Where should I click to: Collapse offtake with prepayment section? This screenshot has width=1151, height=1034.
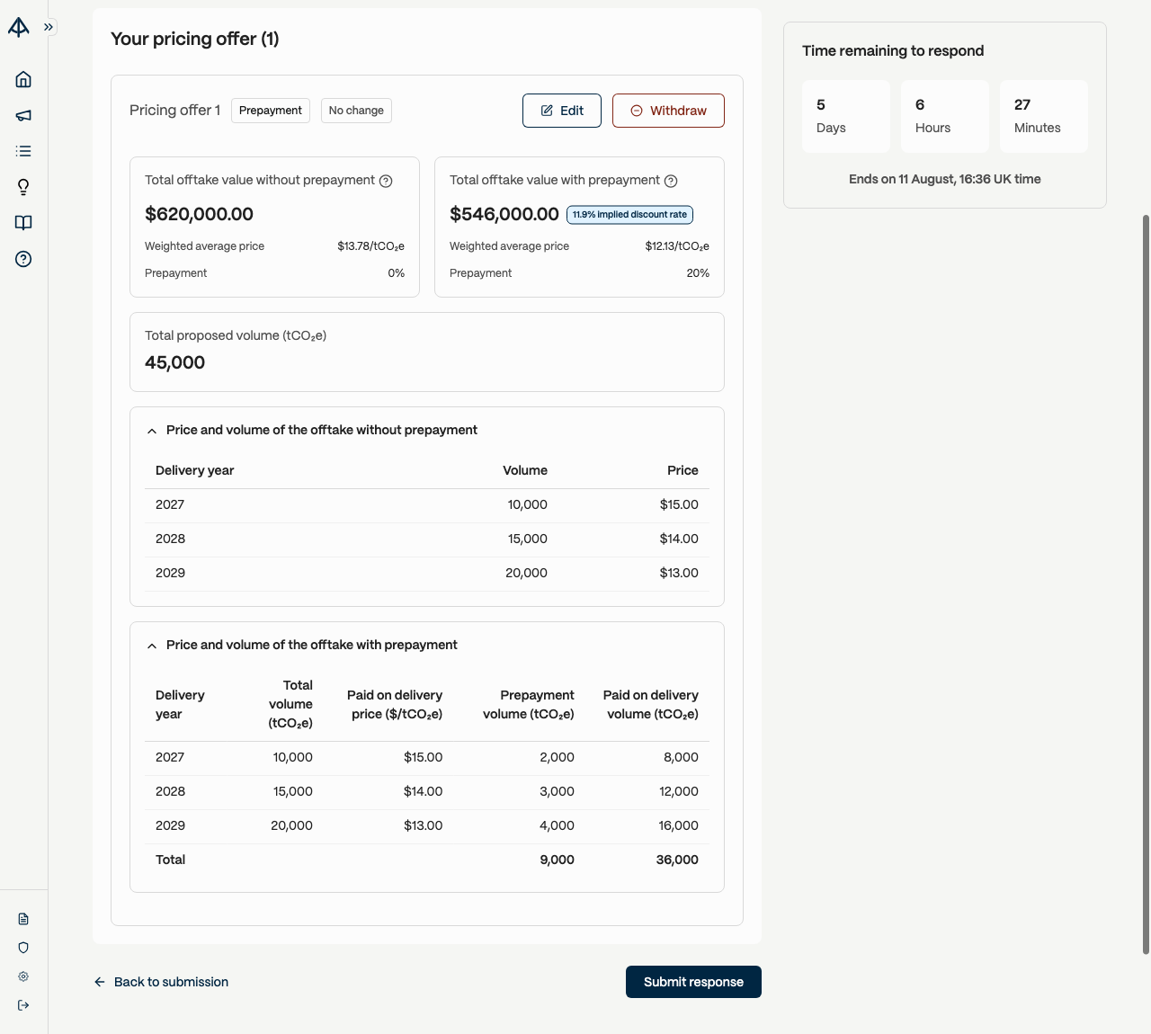(x=152, y=646)
